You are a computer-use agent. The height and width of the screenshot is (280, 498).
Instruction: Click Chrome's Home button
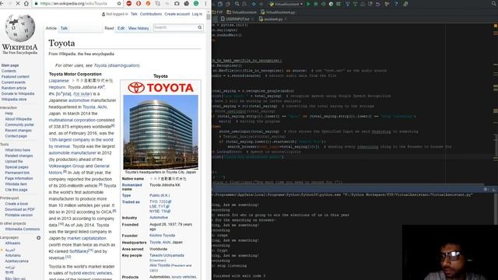(26, 3)
